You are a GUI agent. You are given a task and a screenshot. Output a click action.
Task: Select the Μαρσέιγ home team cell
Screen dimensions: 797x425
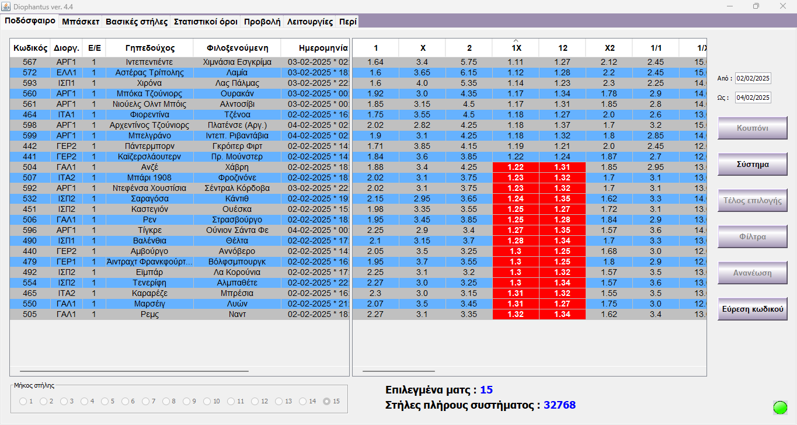coord(150,304)
